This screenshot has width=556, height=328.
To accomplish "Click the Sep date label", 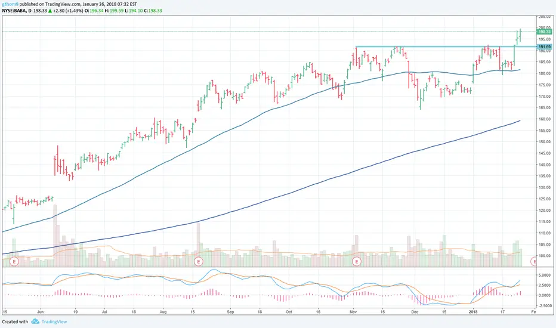I will pos(230,312).
